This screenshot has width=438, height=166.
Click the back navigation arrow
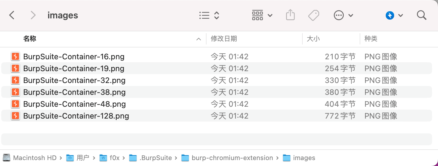[x=12, y=15]
